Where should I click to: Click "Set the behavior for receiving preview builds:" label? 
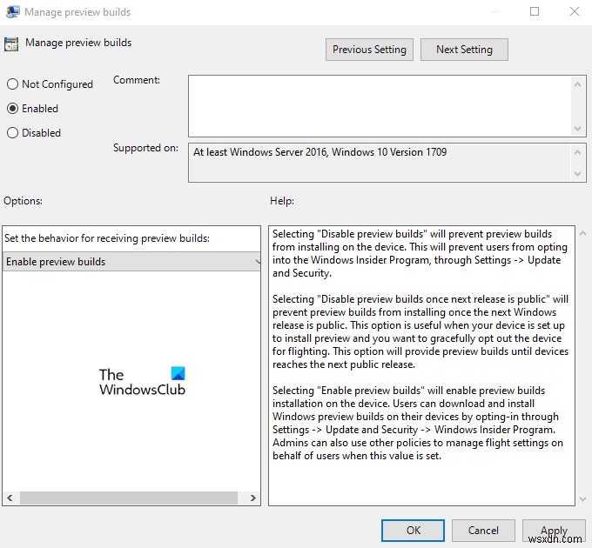[107, 238]
